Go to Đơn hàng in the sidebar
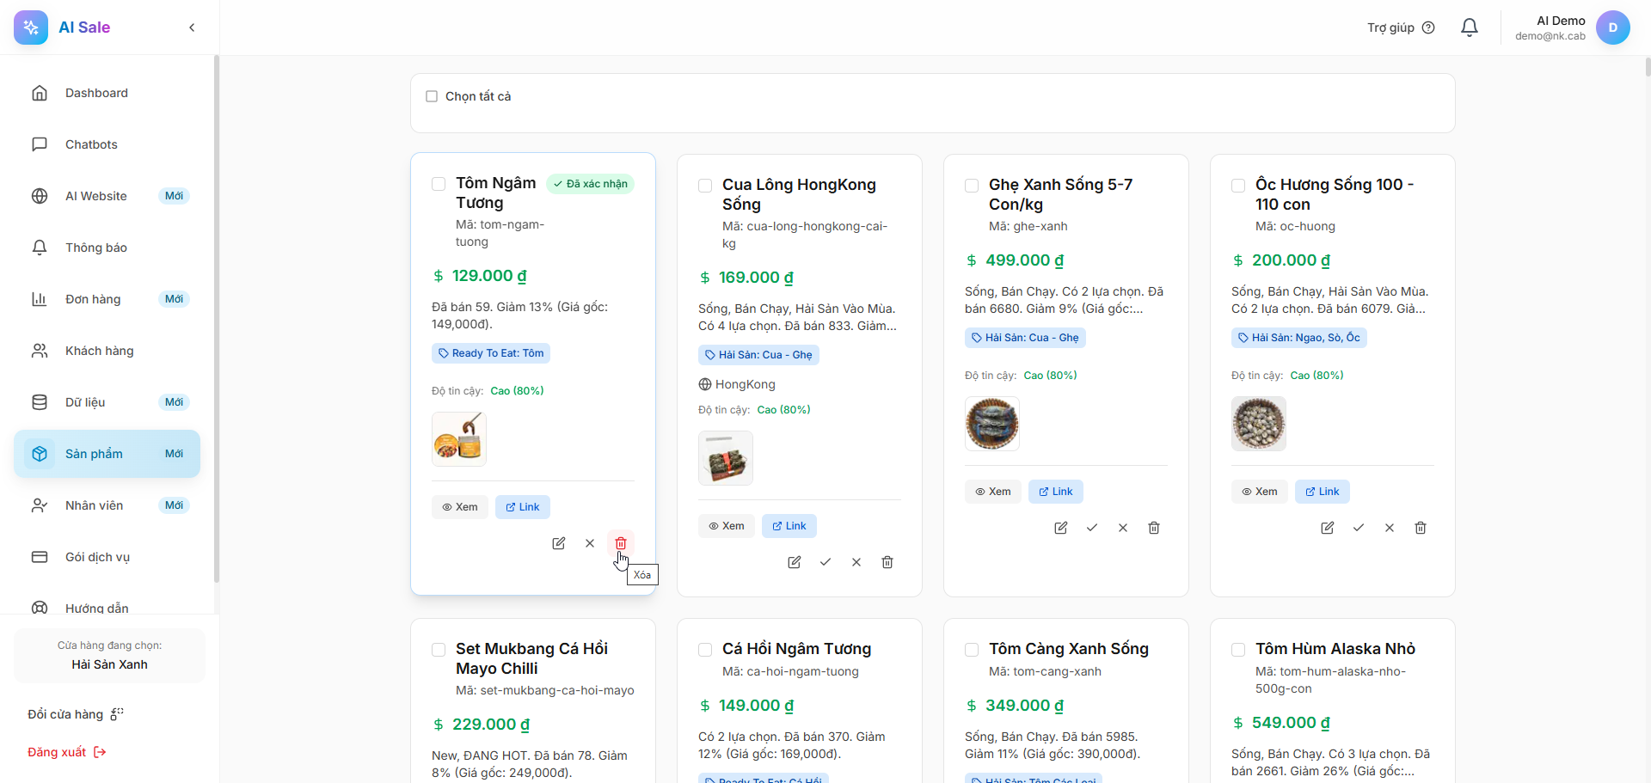The height and width of the screenshot is (783, 1651). click(93, 299)
